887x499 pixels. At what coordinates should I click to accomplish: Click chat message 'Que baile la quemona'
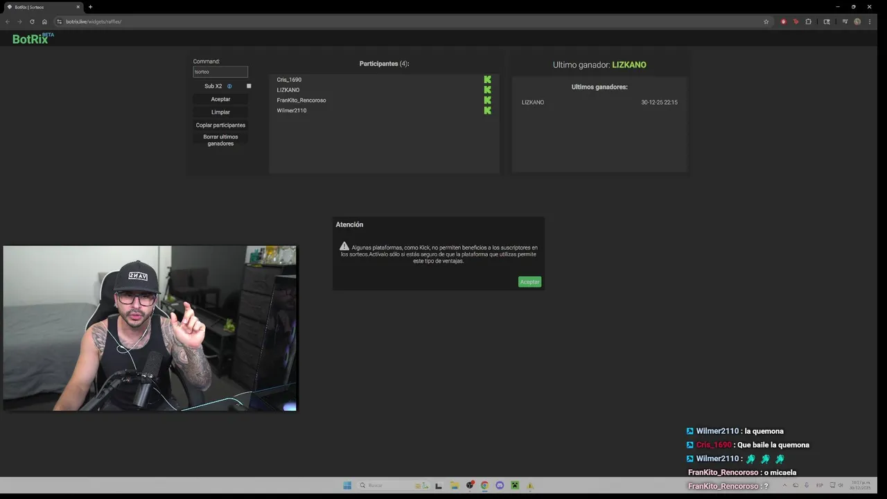(773, 445)
